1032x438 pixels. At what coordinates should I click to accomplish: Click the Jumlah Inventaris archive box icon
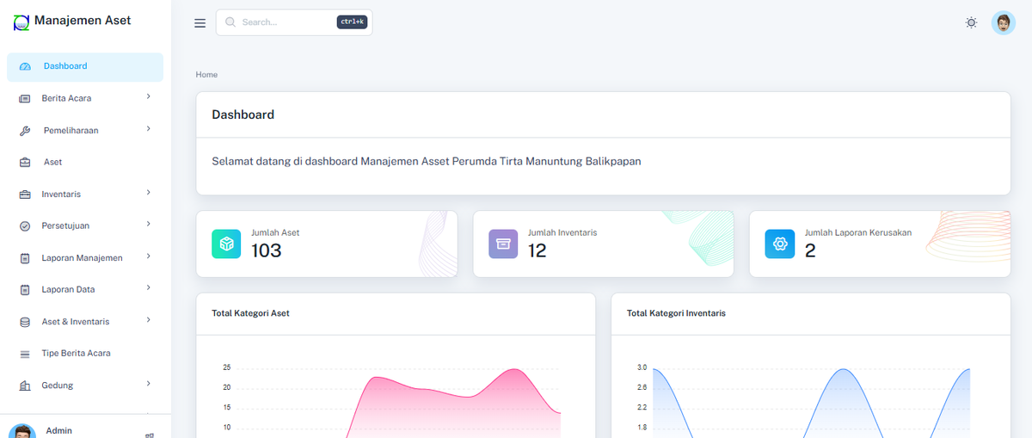coord(503,244)
